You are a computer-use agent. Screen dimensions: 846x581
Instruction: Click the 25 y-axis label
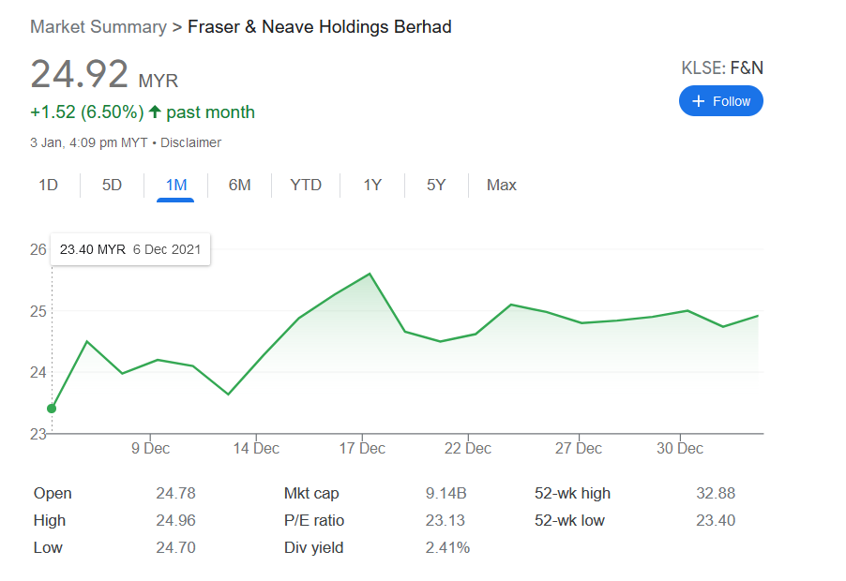tap(38, 311)
